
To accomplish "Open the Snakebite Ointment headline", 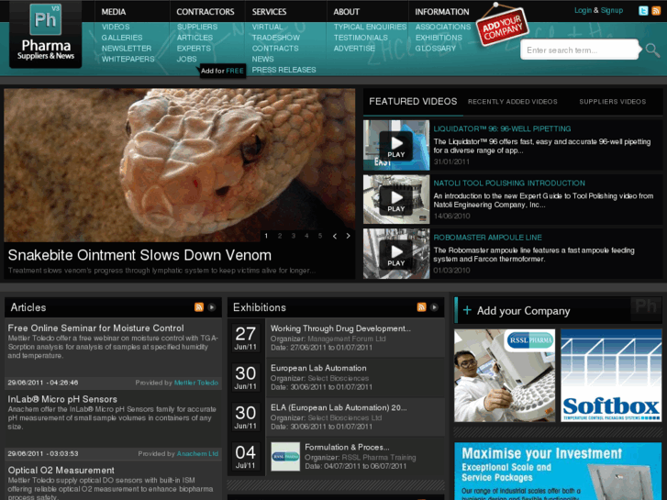I will coord(139,255).
